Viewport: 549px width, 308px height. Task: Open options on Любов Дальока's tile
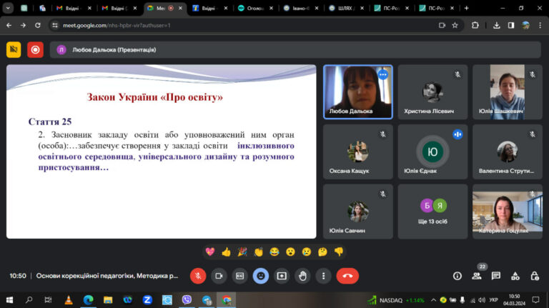pyautogui.click(x=383, y=74)
